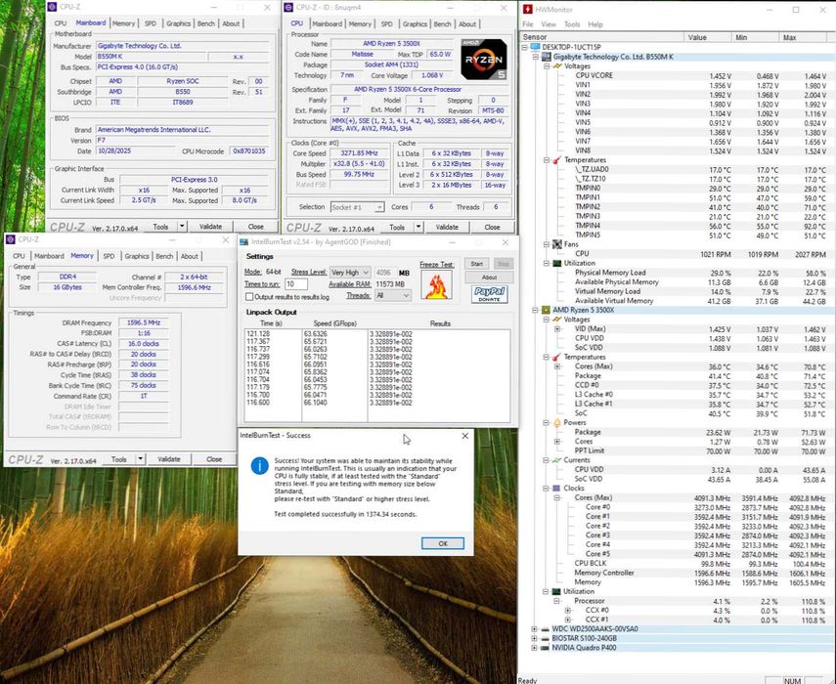Expand the WDC WD2500AAKS-00VSA0 node
836x684 pixels.
point(535,629)
